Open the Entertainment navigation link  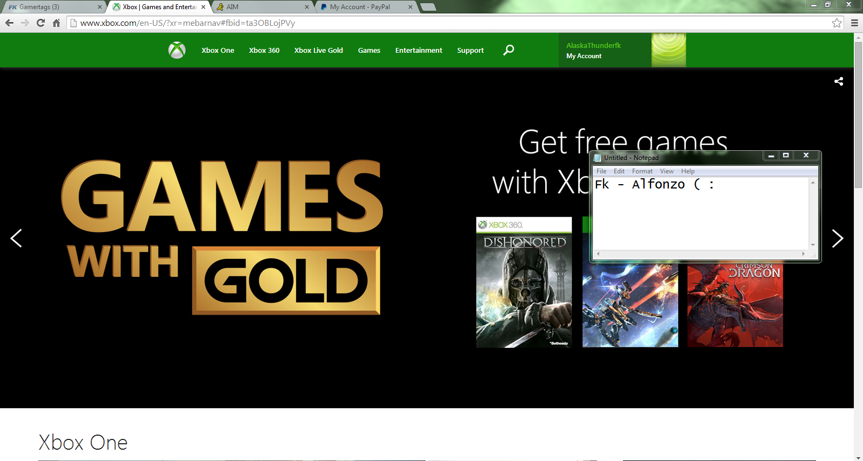(419, 50)
